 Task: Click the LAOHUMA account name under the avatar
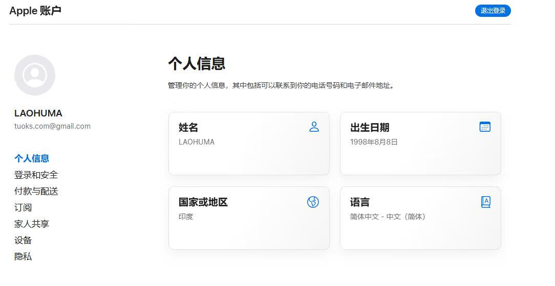click(38, 113)
